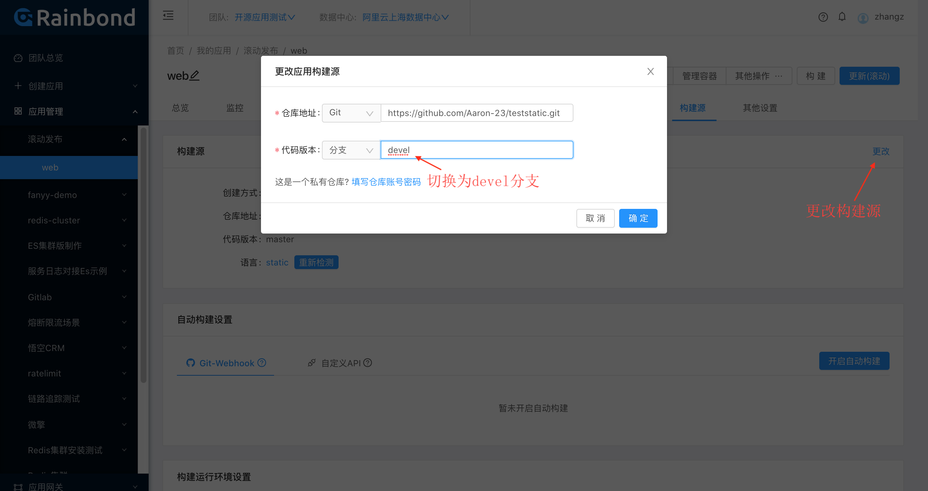Image resolution: width=928 pixels, height=491 pixels.
Task: Click the application gateway icon in sidebar
Action: 18,487
